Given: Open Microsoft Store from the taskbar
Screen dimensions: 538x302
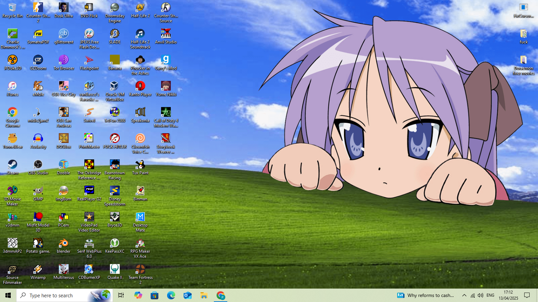Looking at the screenshot, I should tap(154, 295).
